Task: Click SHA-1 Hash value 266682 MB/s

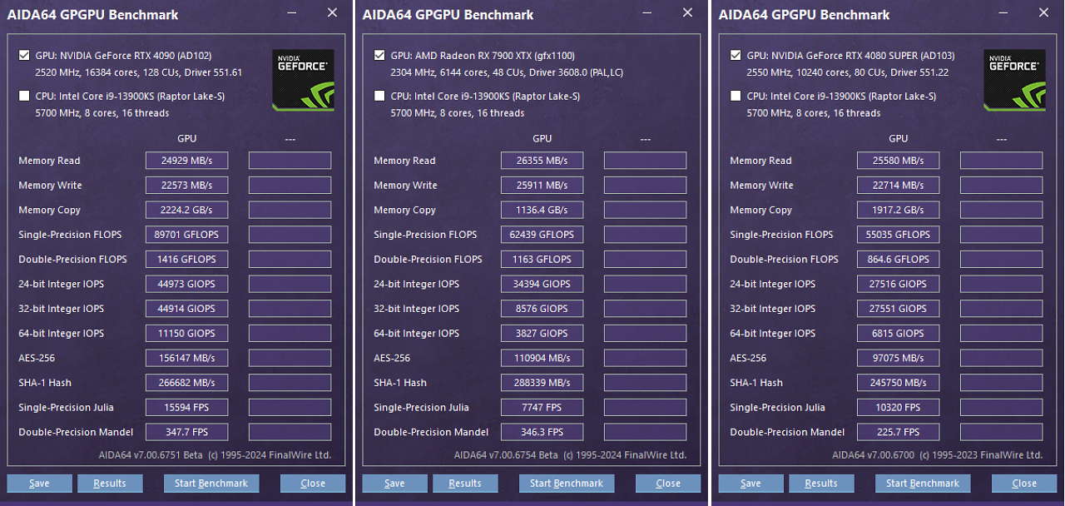Action: pos(186,383)
